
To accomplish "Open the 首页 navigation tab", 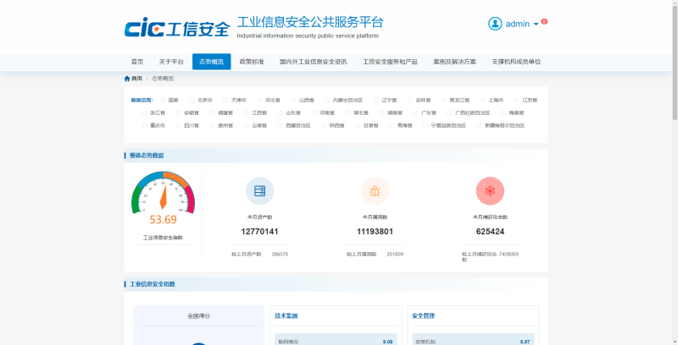I will (x=137, y=62).
